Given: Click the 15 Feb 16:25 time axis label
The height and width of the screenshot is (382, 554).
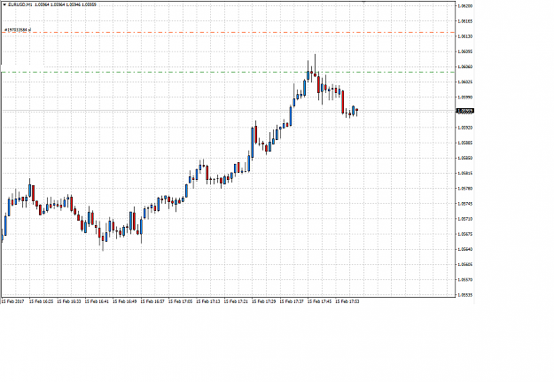Looking at the screenshot, I should click(x=41, y=301).
